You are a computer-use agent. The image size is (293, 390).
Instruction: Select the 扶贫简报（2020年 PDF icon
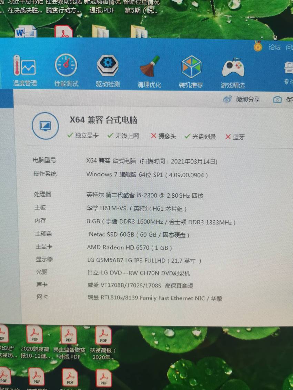(103, 343)
